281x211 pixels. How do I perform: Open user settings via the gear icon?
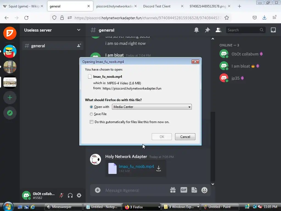(x=79, y=195)
